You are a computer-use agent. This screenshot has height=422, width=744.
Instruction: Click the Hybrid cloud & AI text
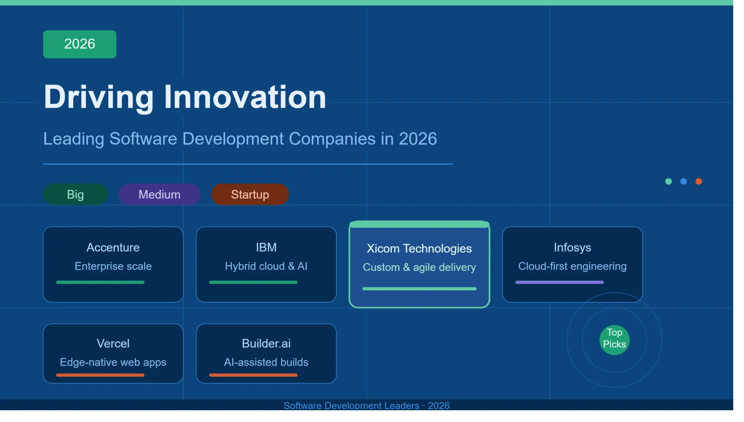266,266
